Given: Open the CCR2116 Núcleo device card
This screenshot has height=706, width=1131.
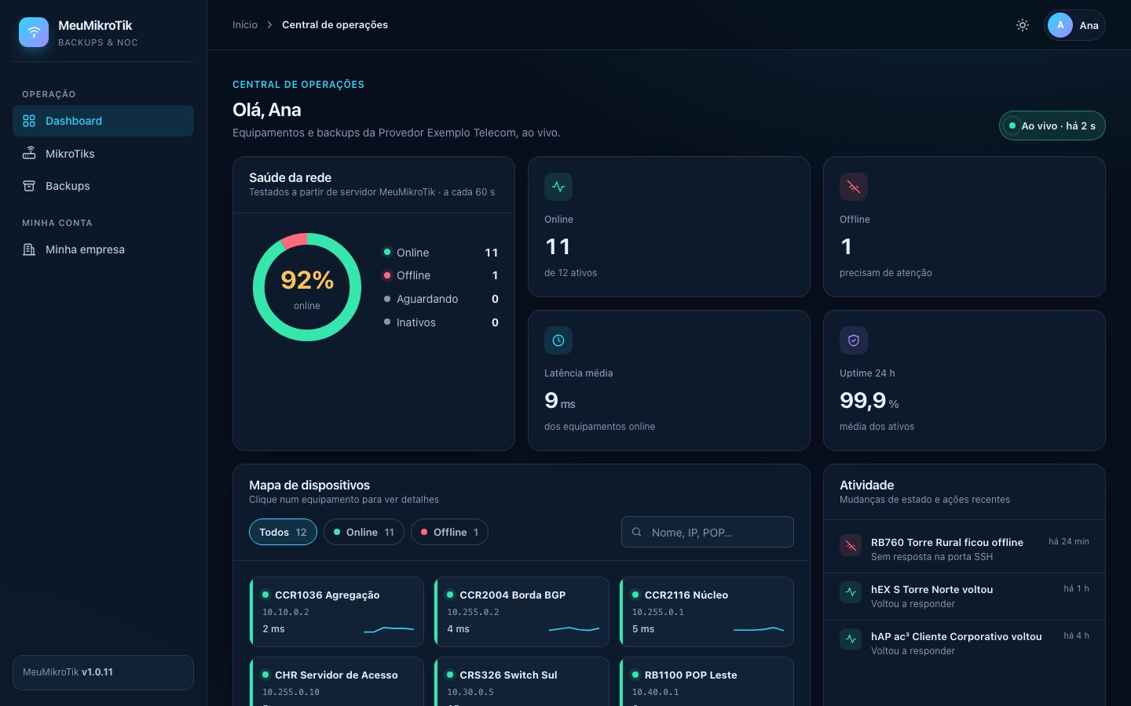Looking at the screenshot, I should point(706,612).
